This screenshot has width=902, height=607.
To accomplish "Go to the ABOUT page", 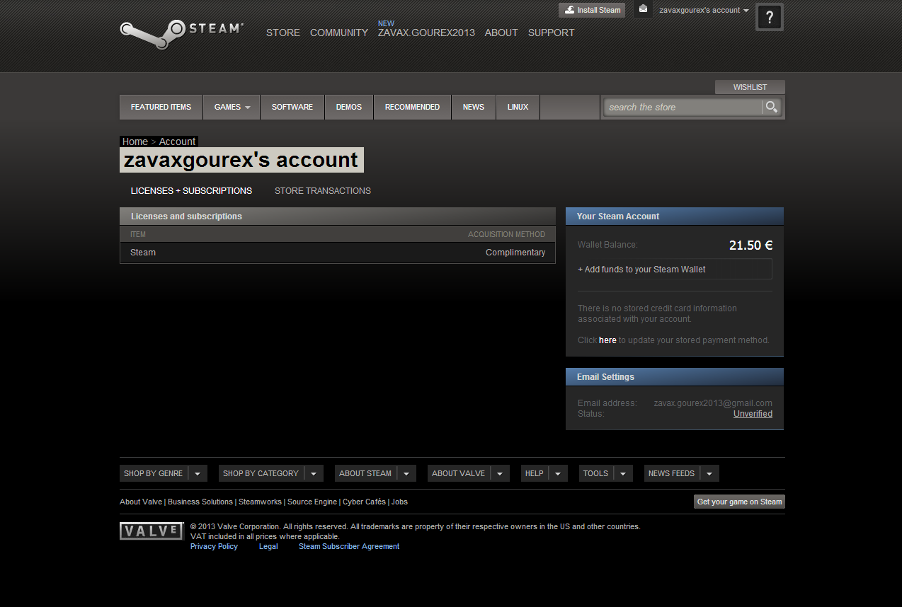I will coord(501,33).
